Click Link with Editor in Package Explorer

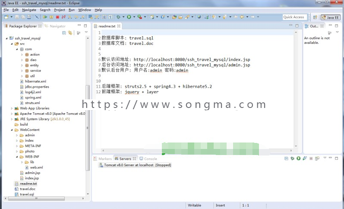tap(70, 33)
